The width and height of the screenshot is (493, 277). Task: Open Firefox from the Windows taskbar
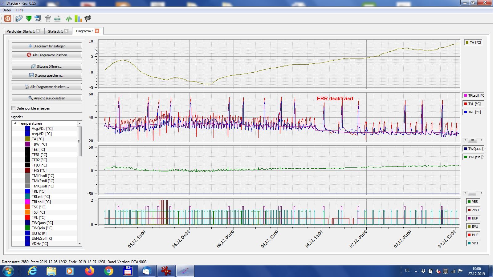pyautogui.click(x=90, y=271)
